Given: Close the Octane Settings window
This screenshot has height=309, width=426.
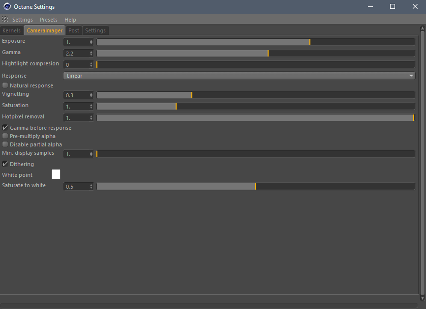Looking at the screenshot, I should pos(415,6).
